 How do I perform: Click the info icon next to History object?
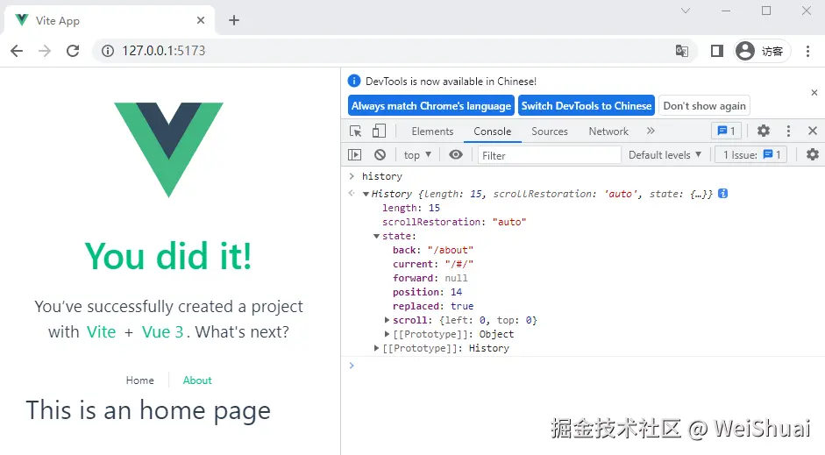pos(723,194)
